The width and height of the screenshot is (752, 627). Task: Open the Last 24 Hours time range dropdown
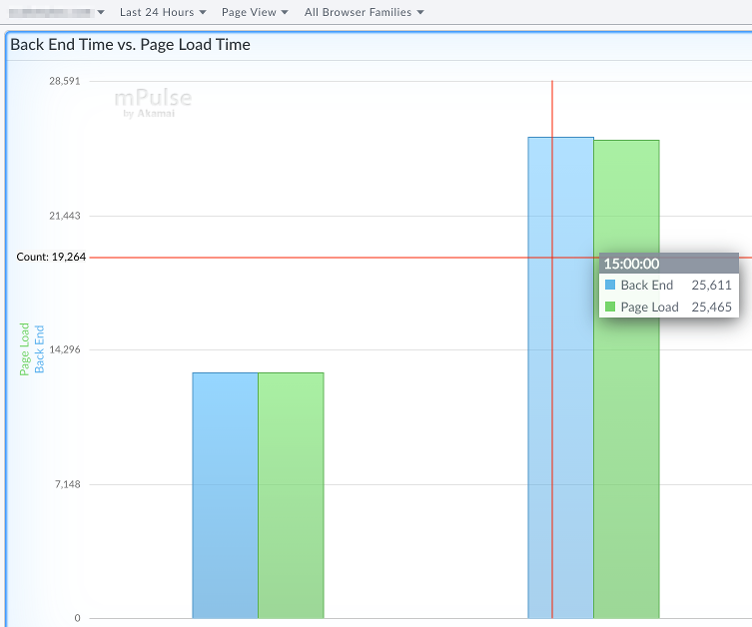point(162,12)
